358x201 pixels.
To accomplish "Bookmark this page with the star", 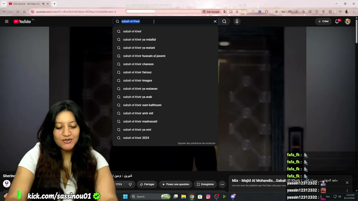I will coord(237,12).
